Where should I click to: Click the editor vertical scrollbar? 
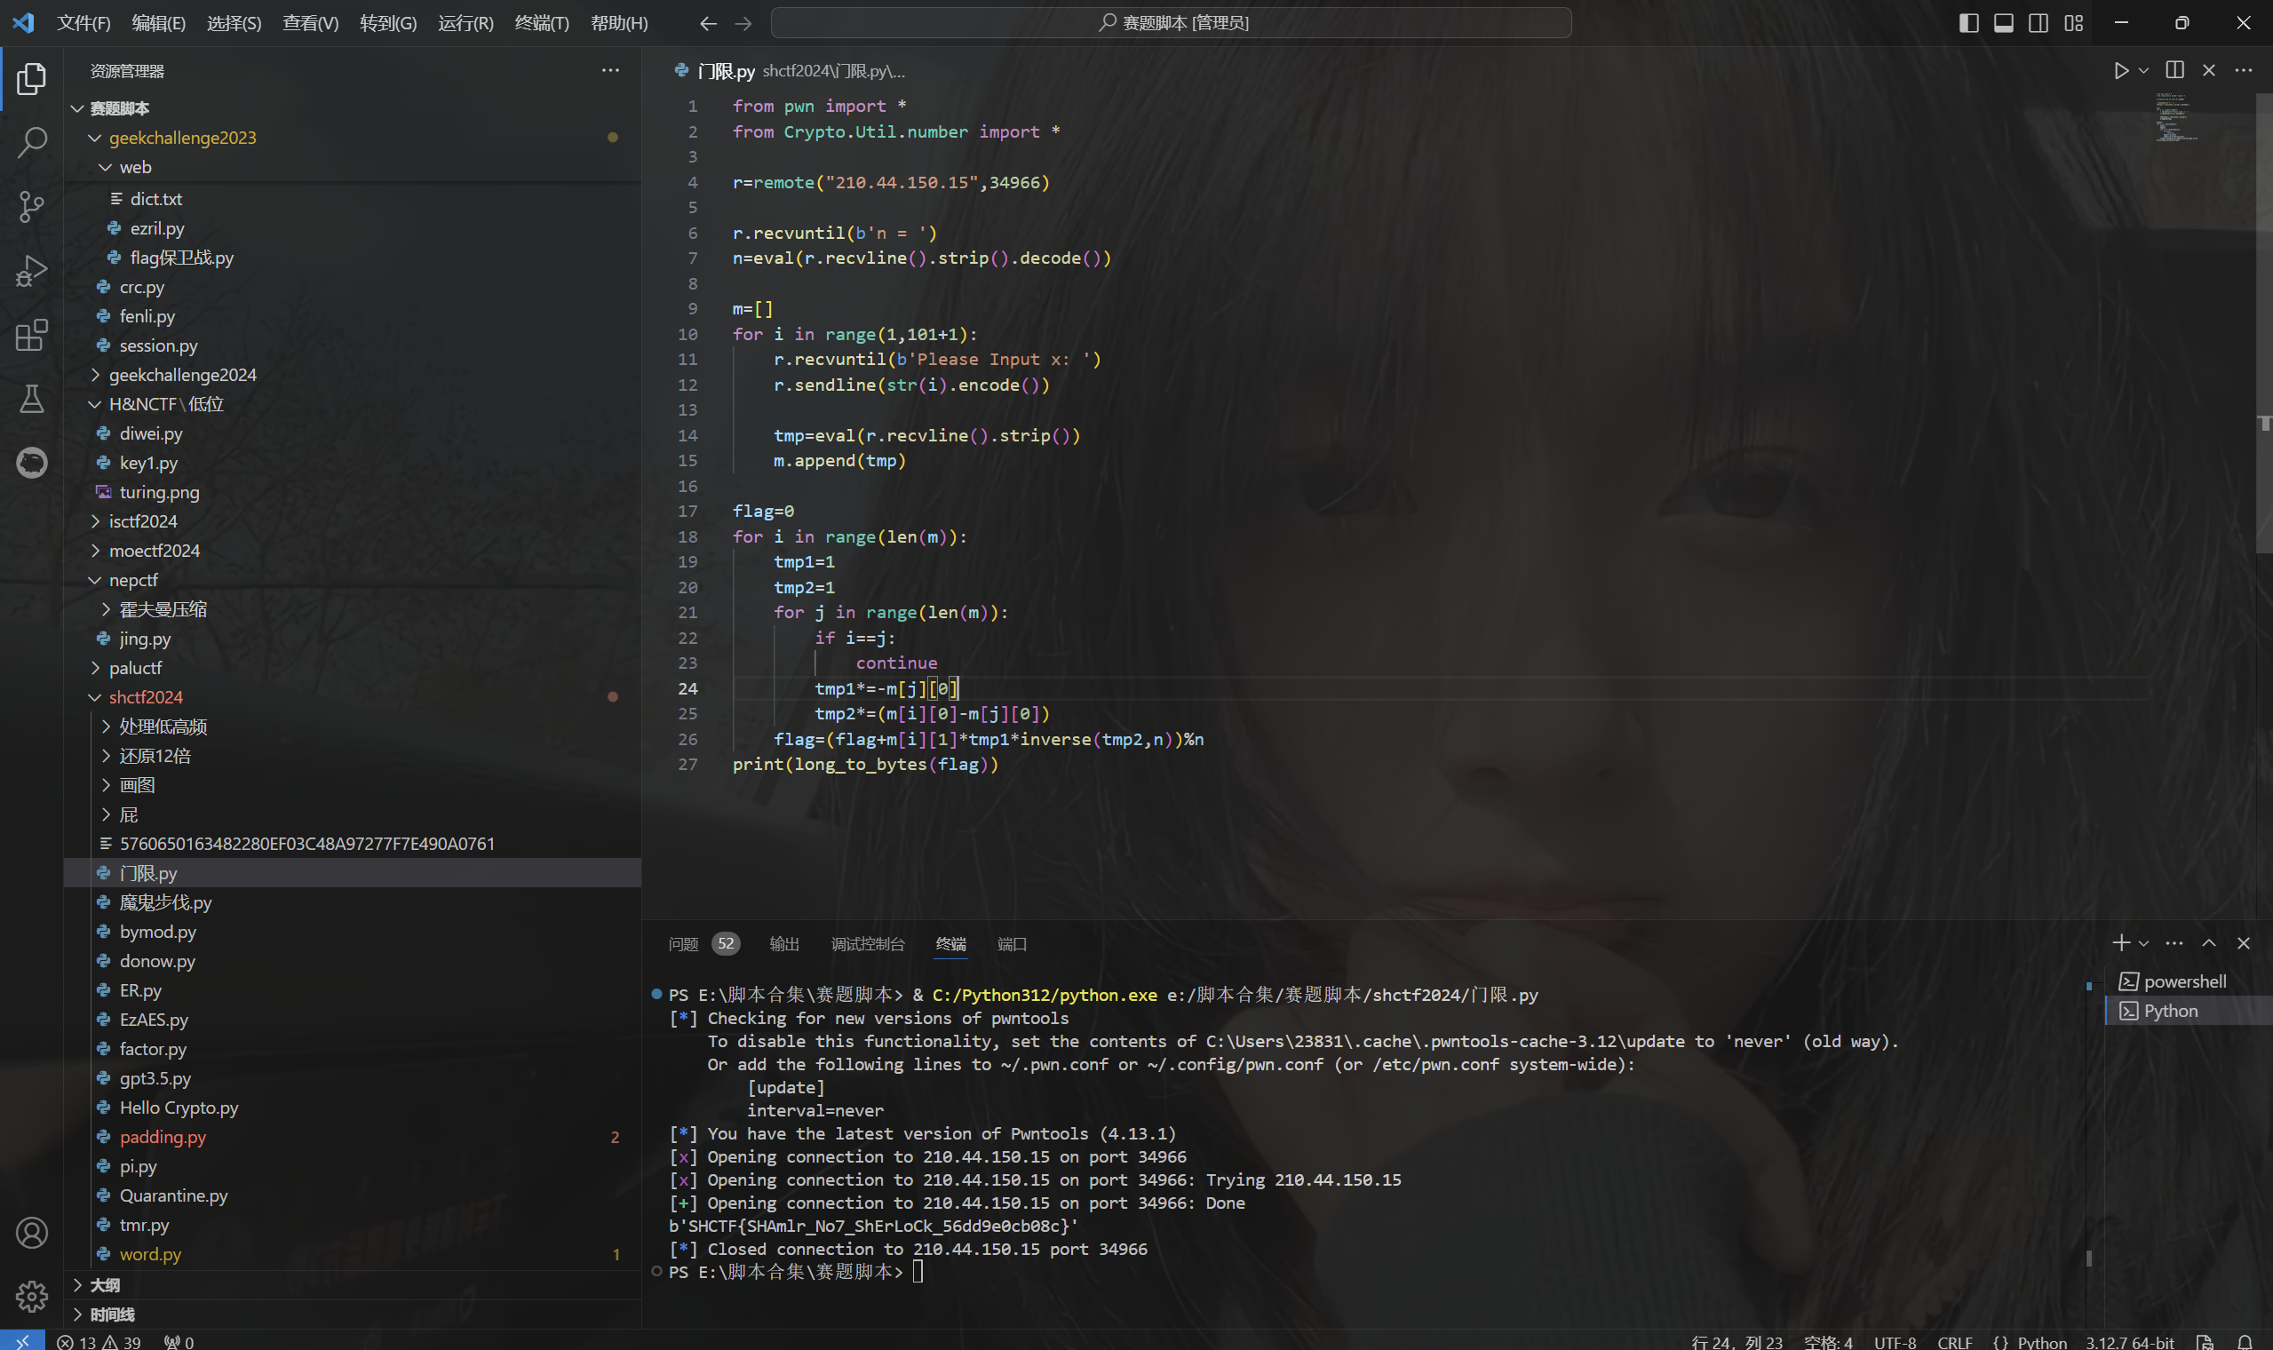coord(2265,323)
